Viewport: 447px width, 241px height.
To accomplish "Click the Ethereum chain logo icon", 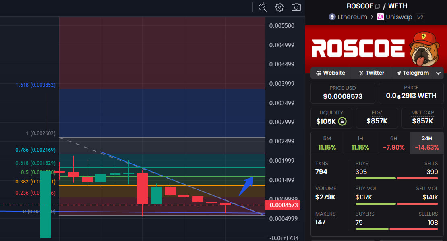I will pyautogui.click(x=332, y=17).
